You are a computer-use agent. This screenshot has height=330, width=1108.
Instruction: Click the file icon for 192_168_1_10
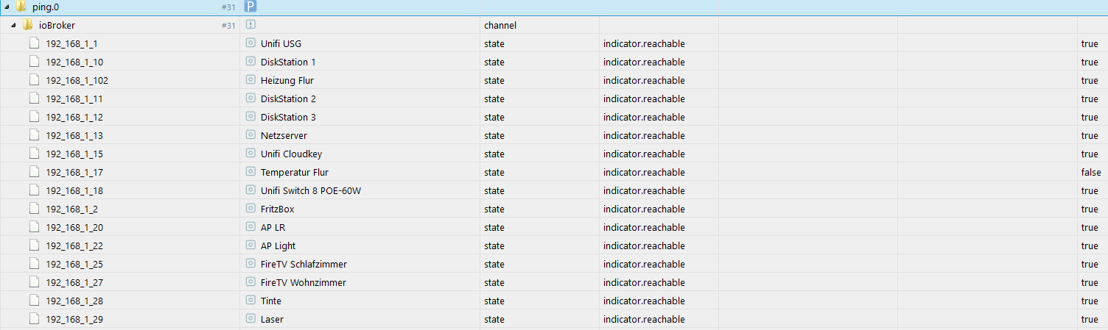click(34, 62)
